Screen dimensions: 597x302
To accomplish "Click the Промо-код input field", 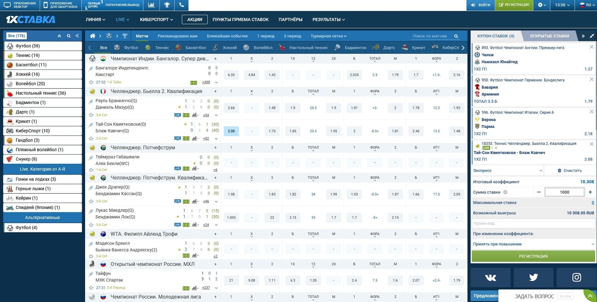I will [x=533, y=223].
